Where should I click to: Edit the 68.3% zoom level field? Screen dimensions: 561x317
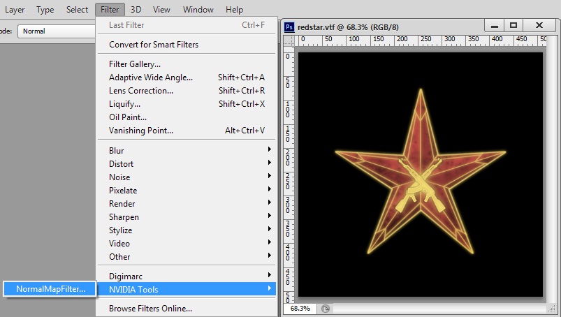click(300, 308)
